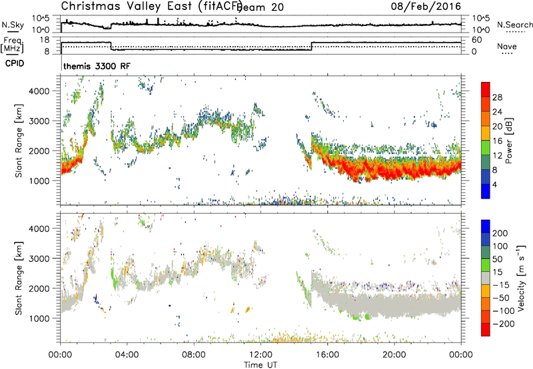Image resolution: width=533 pixels, height=369 pixels.
Task: Select the 'Freq. [MHz]' axis label
Action: (x=12, y=45)
